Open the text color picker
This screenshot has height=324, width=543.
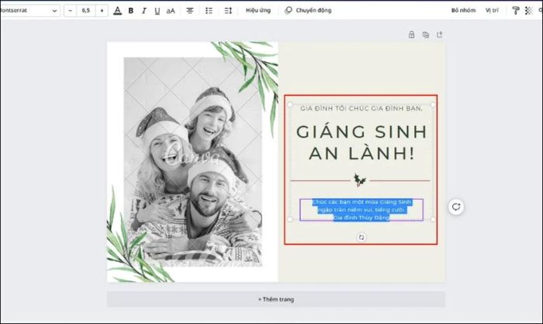coord(118,11)
